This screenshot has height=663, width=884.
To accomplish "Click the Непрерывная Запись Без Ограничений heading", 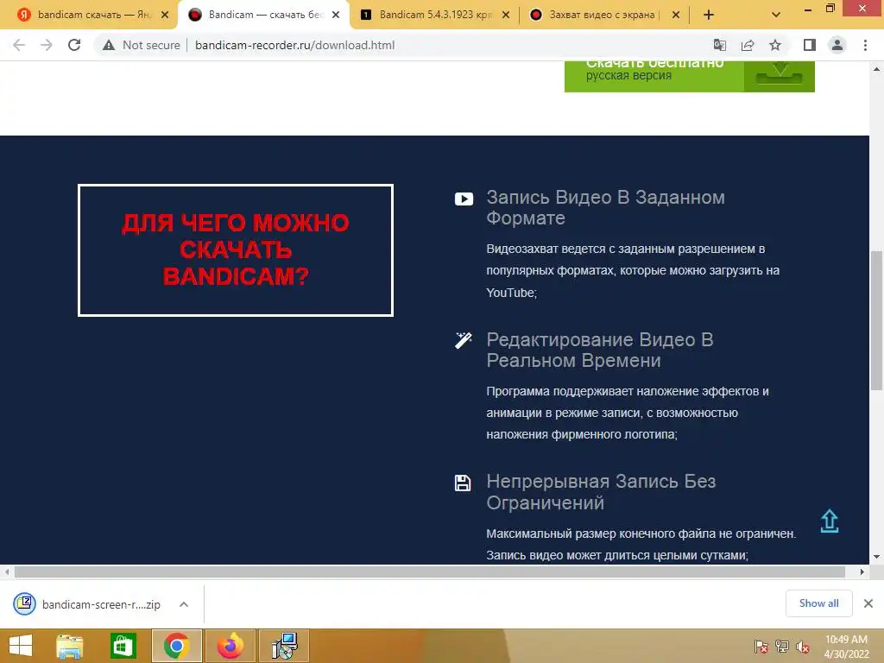I will (601, 491).
